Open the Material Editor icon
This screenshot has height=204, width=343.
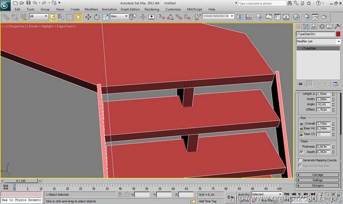[296, 17]
